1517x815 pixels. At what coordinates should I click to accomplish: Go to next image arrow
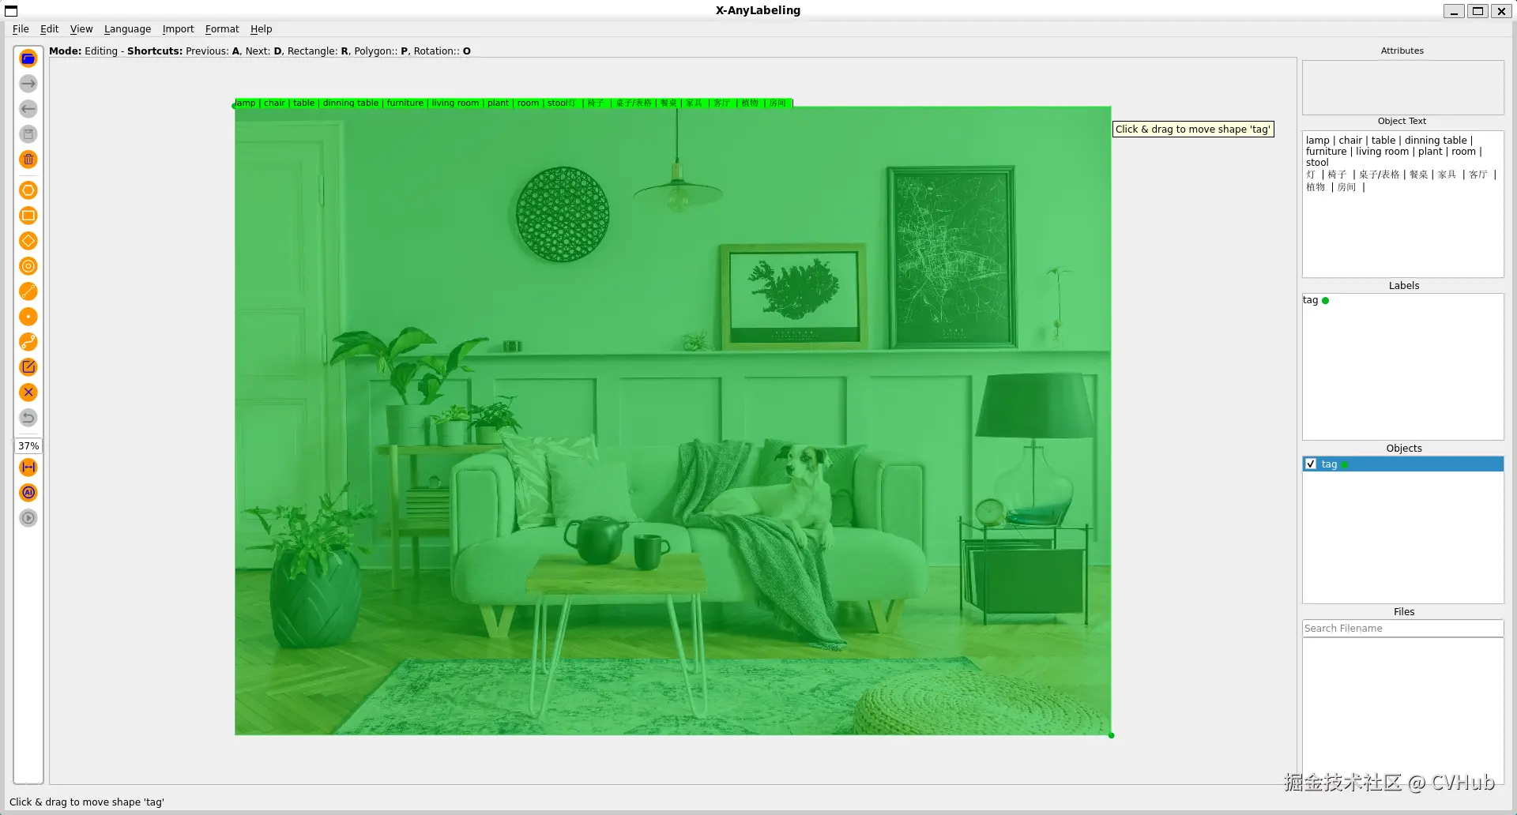[x=28, y=84]
